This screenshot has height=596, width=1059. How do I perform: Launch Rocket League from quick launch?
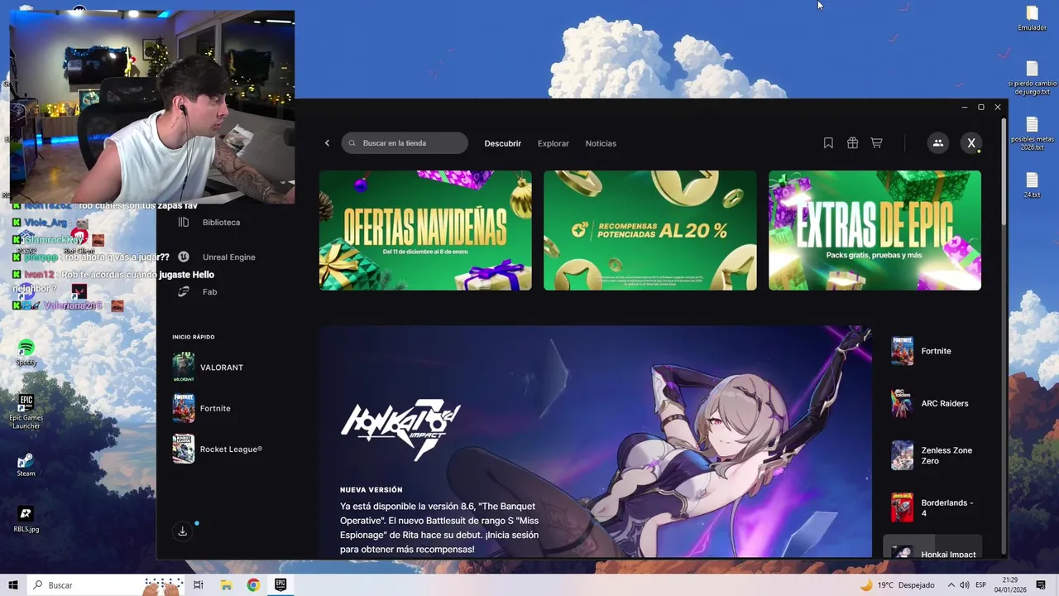point(220,449)
